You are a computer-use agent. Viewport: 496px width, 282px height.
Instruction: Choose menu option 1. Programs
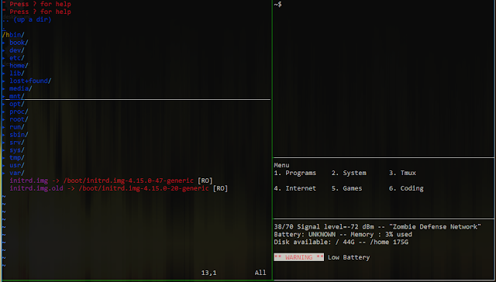click(x=295, y=173)
